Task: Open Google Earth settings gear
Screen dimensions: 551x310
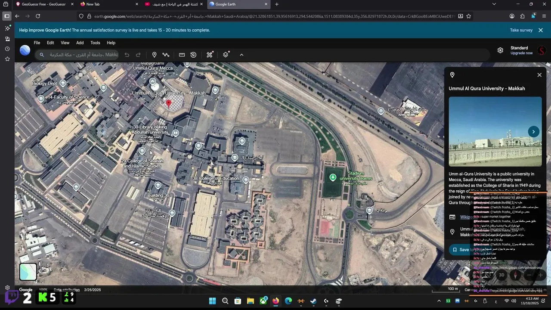Action: (x=500, y=50)
